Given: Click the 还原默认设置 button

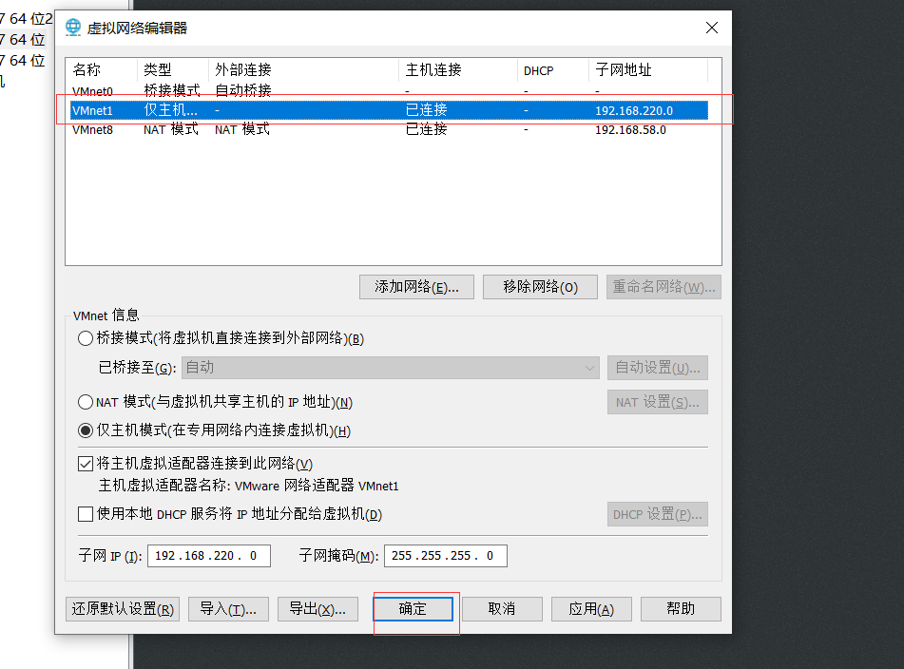Looking at the screenshot, I should [123, 609].
